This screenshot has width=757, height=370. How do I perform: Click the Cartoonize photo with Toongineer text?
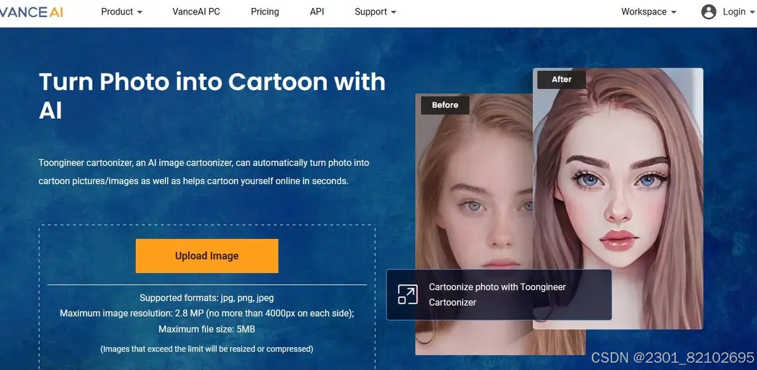497,294
